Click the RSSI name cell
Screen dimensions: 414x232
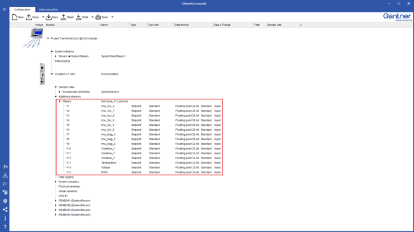tap(104, 172)
